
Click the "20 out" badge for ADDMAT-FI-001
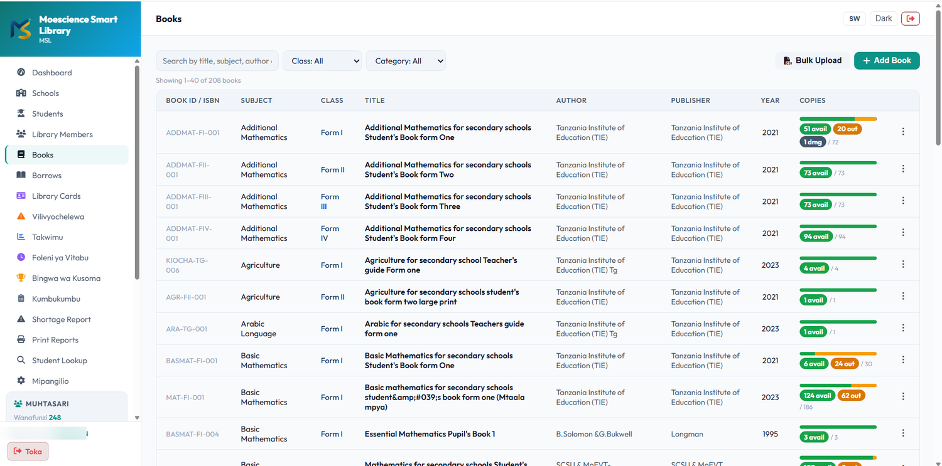[x=847, y=129]
